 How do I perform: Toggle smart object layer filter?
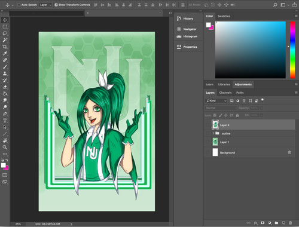257,101
